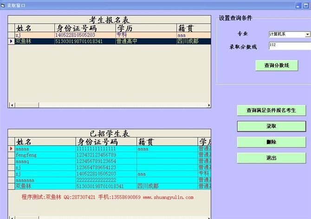Screen dimensions: 311x219
Task: Click 身份证号码 column header in 考生报名表
Action: pyautogui.click(x=85, y=28)
